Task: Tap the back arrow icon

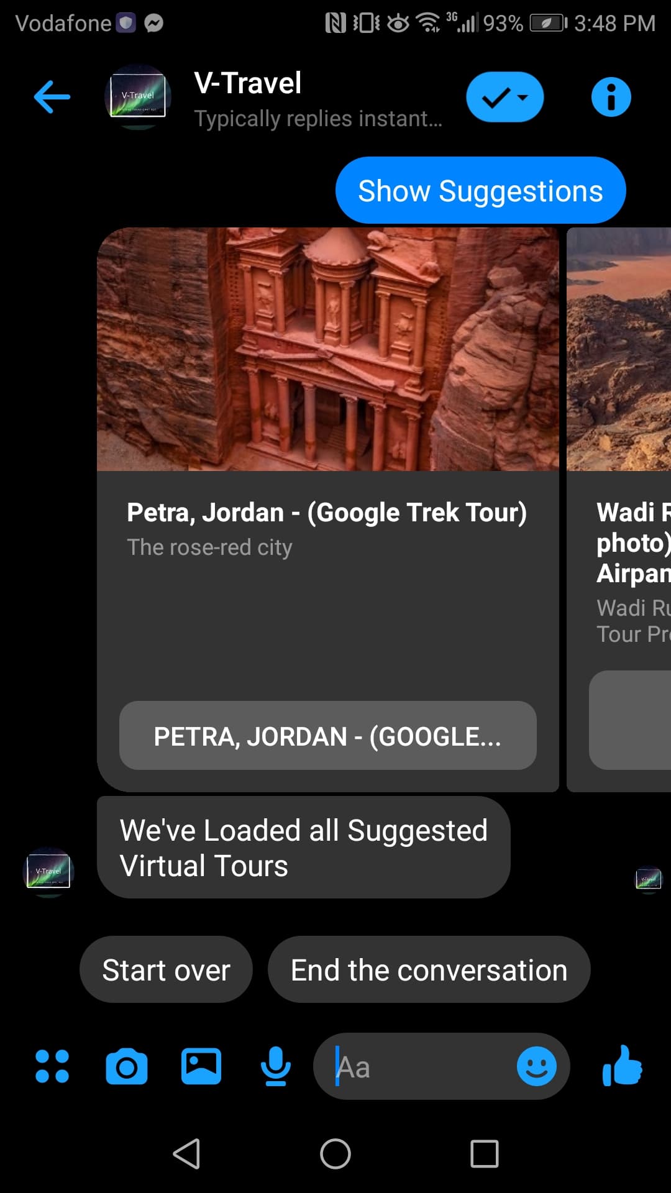Action: [x=52, y=97]
